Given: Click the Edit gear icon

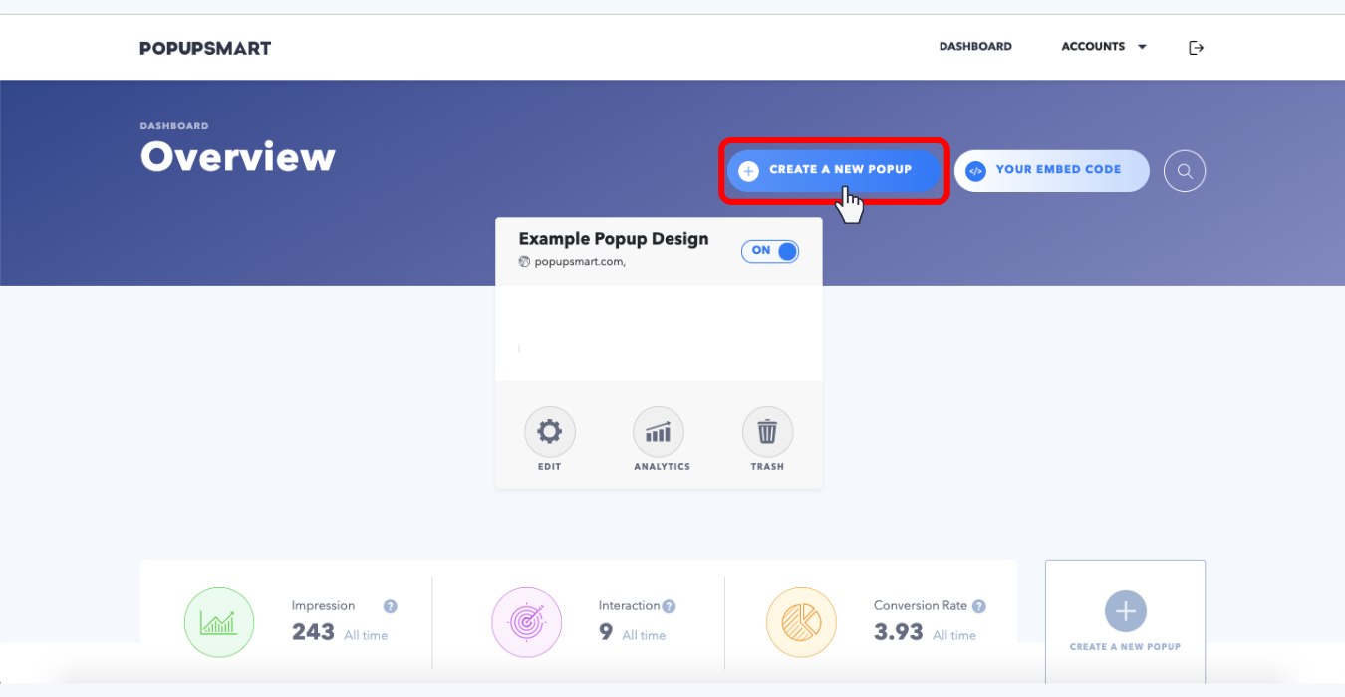Looking at the screenshot, I should pos(550,432).
